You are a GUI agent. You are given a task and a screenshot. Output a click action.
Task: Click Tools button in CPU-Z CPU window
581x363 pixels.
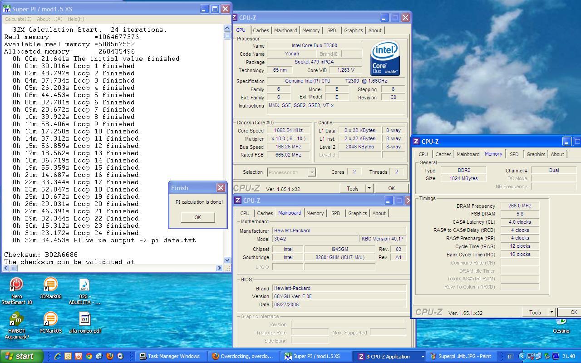point(353,188)
